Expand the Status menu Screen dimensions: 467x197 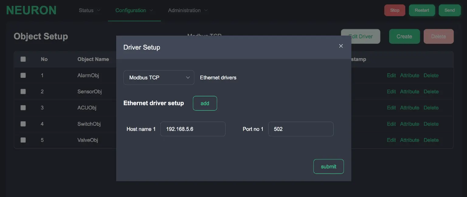(x=89, y=10)
